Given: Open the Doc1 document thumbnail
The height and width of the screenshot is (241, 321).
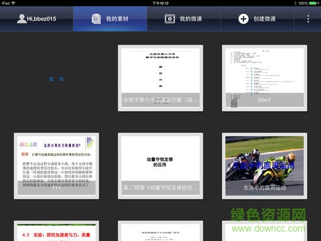Looking at the screenshot, I should 265,78.
